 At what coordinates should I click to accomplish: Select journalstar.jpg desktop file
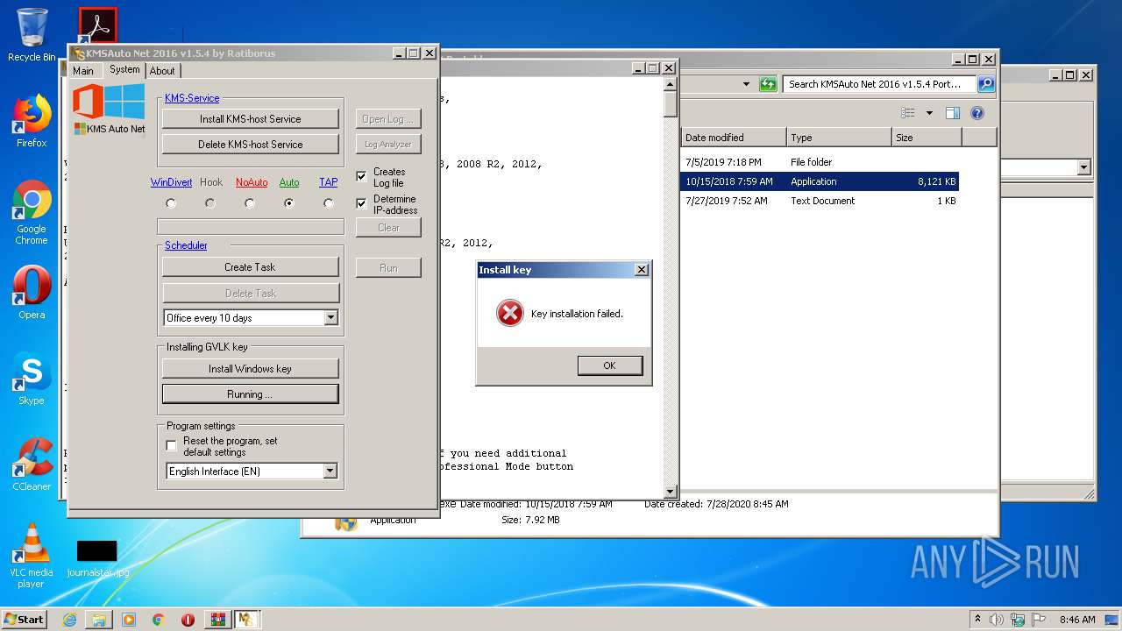pyautogui.click(x=97, y=557)
